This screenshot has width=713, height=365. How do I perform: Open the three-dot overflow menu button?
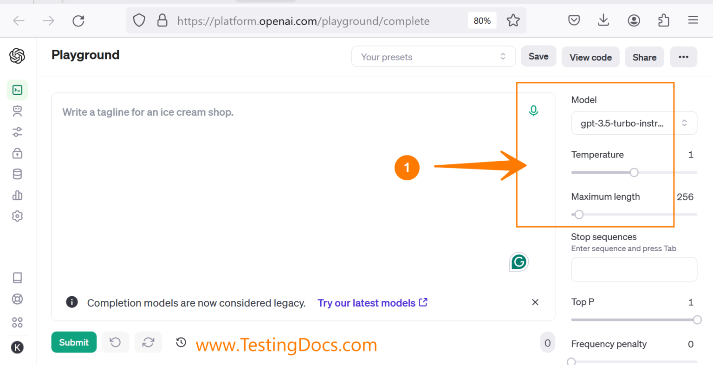click(x=683, y=57)
